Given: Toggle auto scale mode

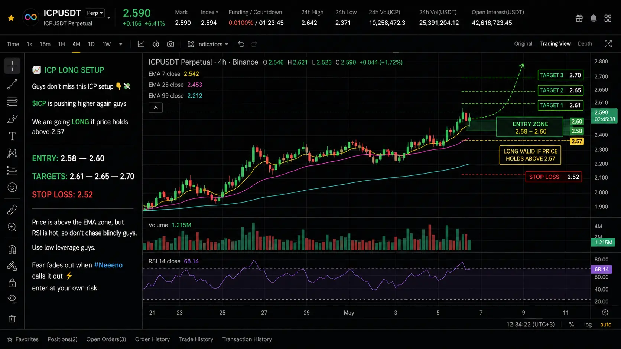Looking at the screenshot, I should tap(606, 325).
